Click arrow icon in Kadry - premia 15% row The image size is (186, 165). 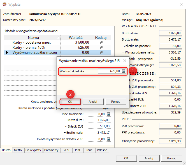coord(101,47)
